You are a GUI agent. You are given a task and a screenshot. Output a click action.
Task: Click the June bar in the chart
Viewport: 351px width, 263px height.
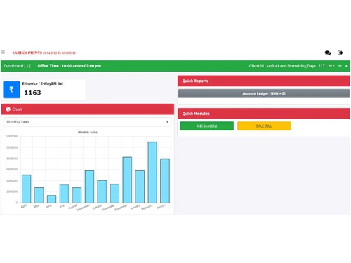point(51,199)
